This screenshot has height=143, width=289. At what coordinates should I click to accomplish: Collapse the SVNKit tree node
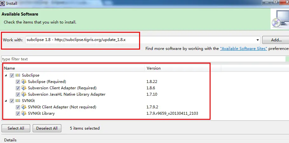pyautogui.click(x=6, y=101)
